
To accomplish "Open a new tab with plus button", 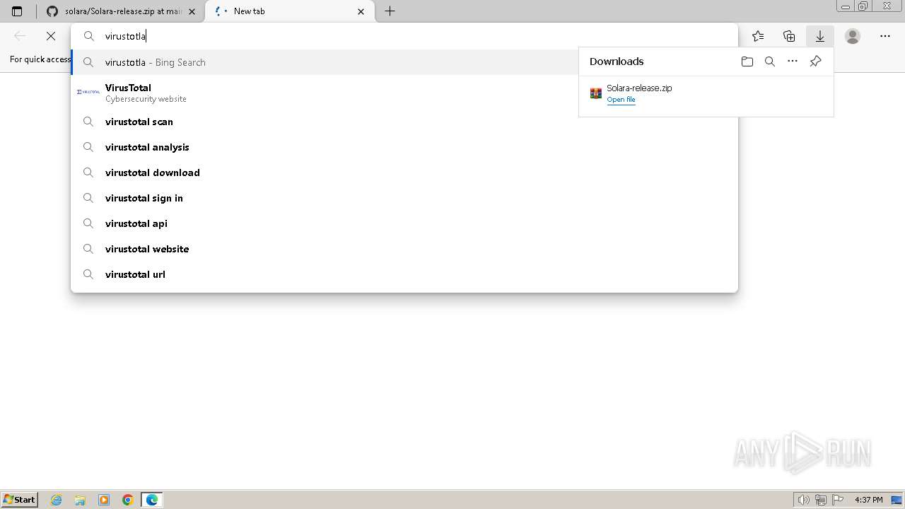I will [390, 11].
